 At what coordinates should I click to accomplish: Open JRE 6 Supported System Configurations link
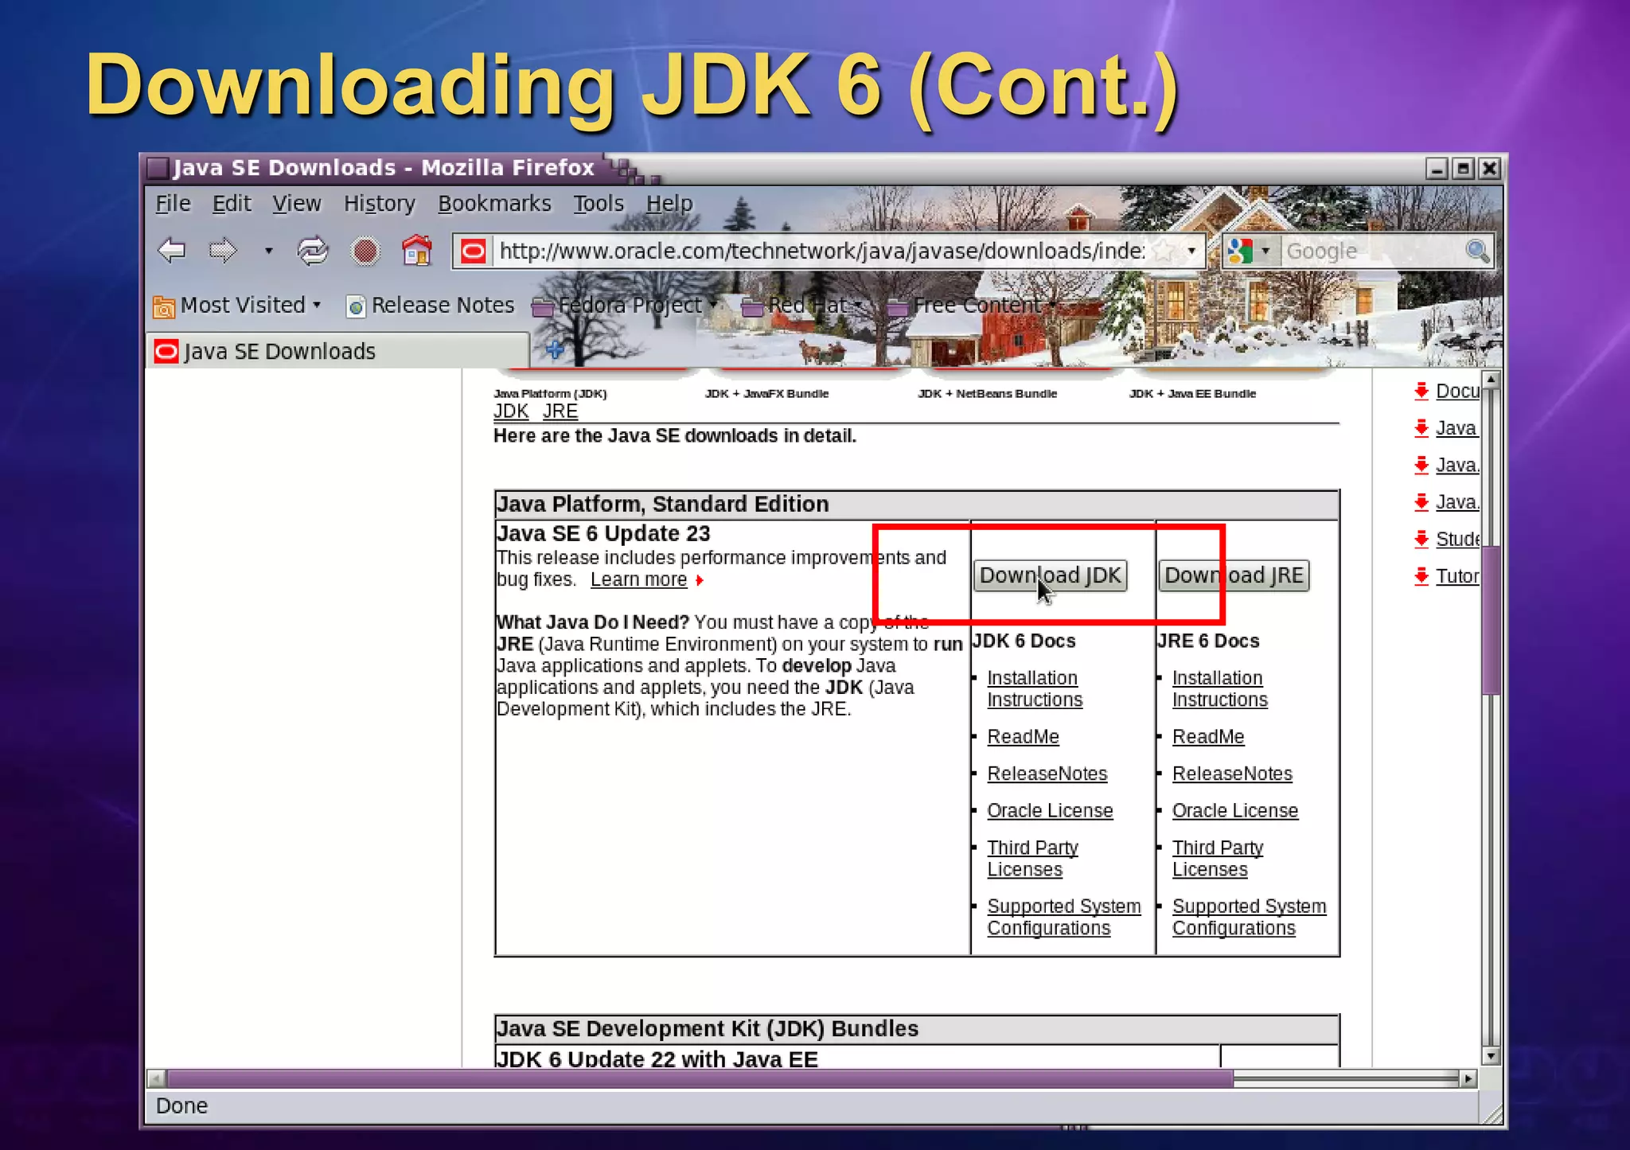coord(1249,917)
